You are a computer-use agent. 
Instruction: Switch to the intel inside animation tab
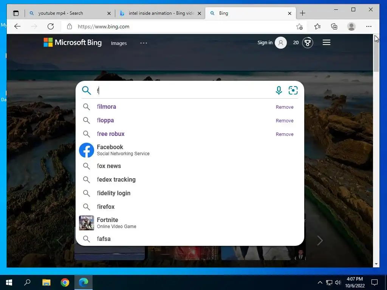(160, 13)
